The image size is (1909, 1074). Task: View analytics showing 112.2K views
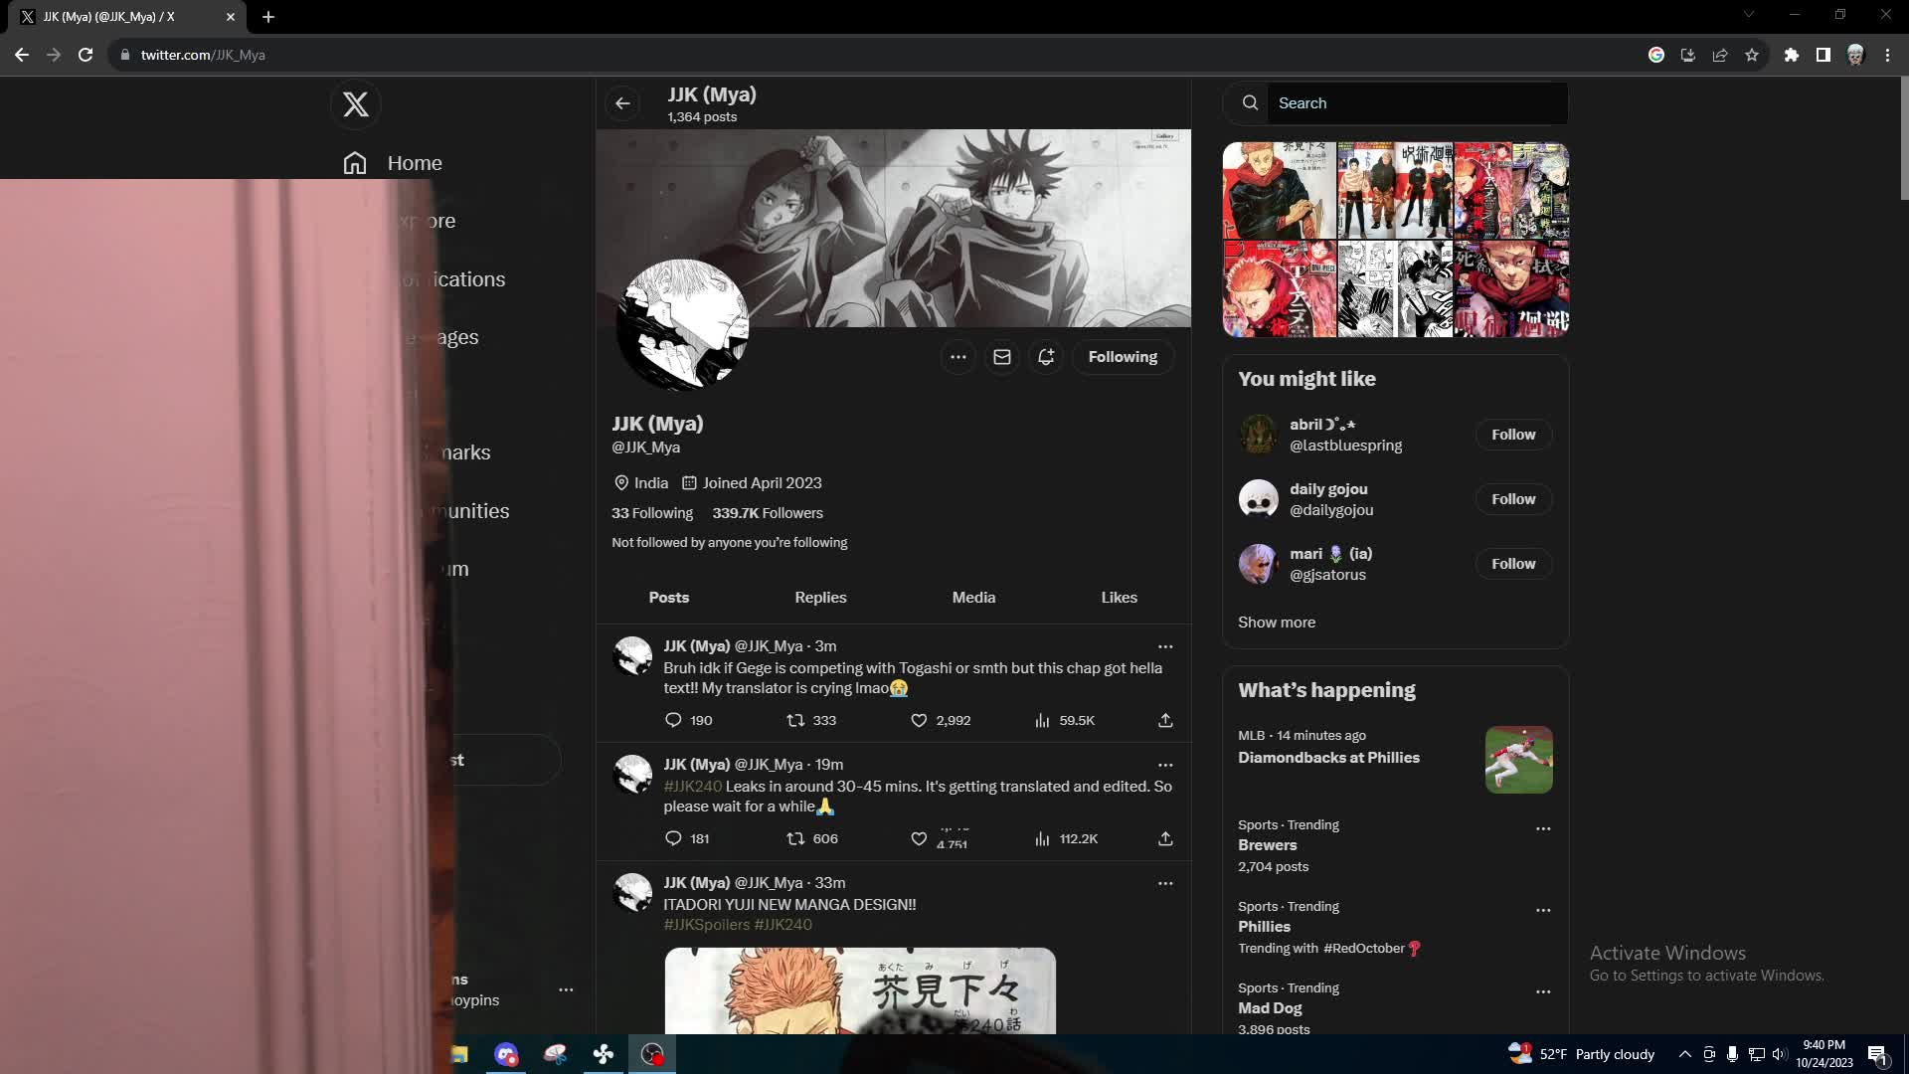pos(1066,839)
